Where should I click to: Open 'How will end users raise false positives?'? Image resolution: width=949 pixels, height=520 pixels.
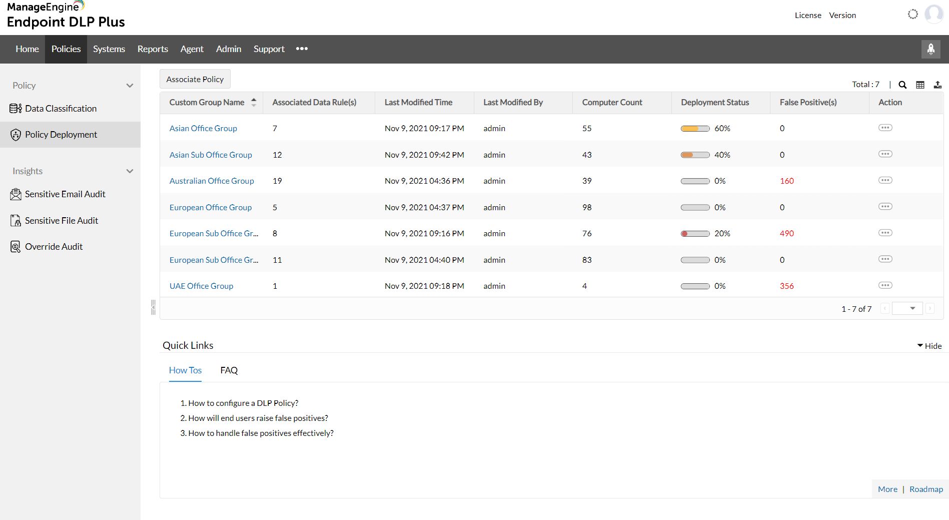[258, 418]
